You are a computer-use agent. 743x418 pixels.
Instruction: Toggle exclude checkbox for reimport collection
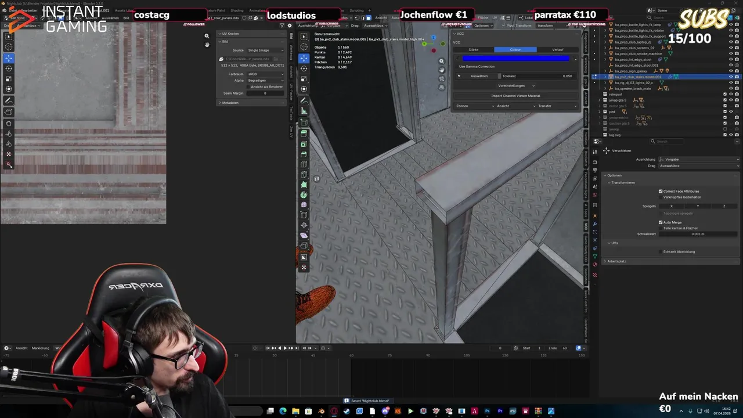pyautogui.click(x=724, y=94)
